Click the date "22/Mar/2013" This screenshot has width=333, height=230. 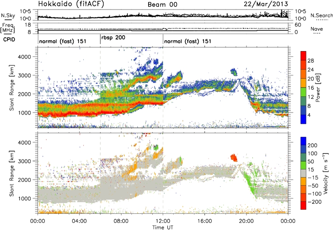click(266, 4)
